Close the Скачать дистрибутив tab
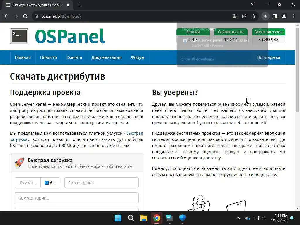Viewport: 300px width, 225px height. (68, 5)
